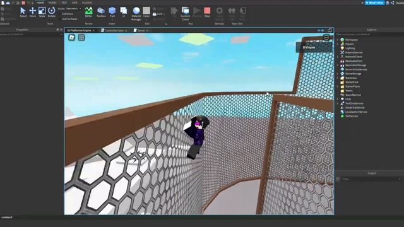Open the Toolbox panel
Image resolution: width=404 pixels, height=227 pixels.
(101, 12)
